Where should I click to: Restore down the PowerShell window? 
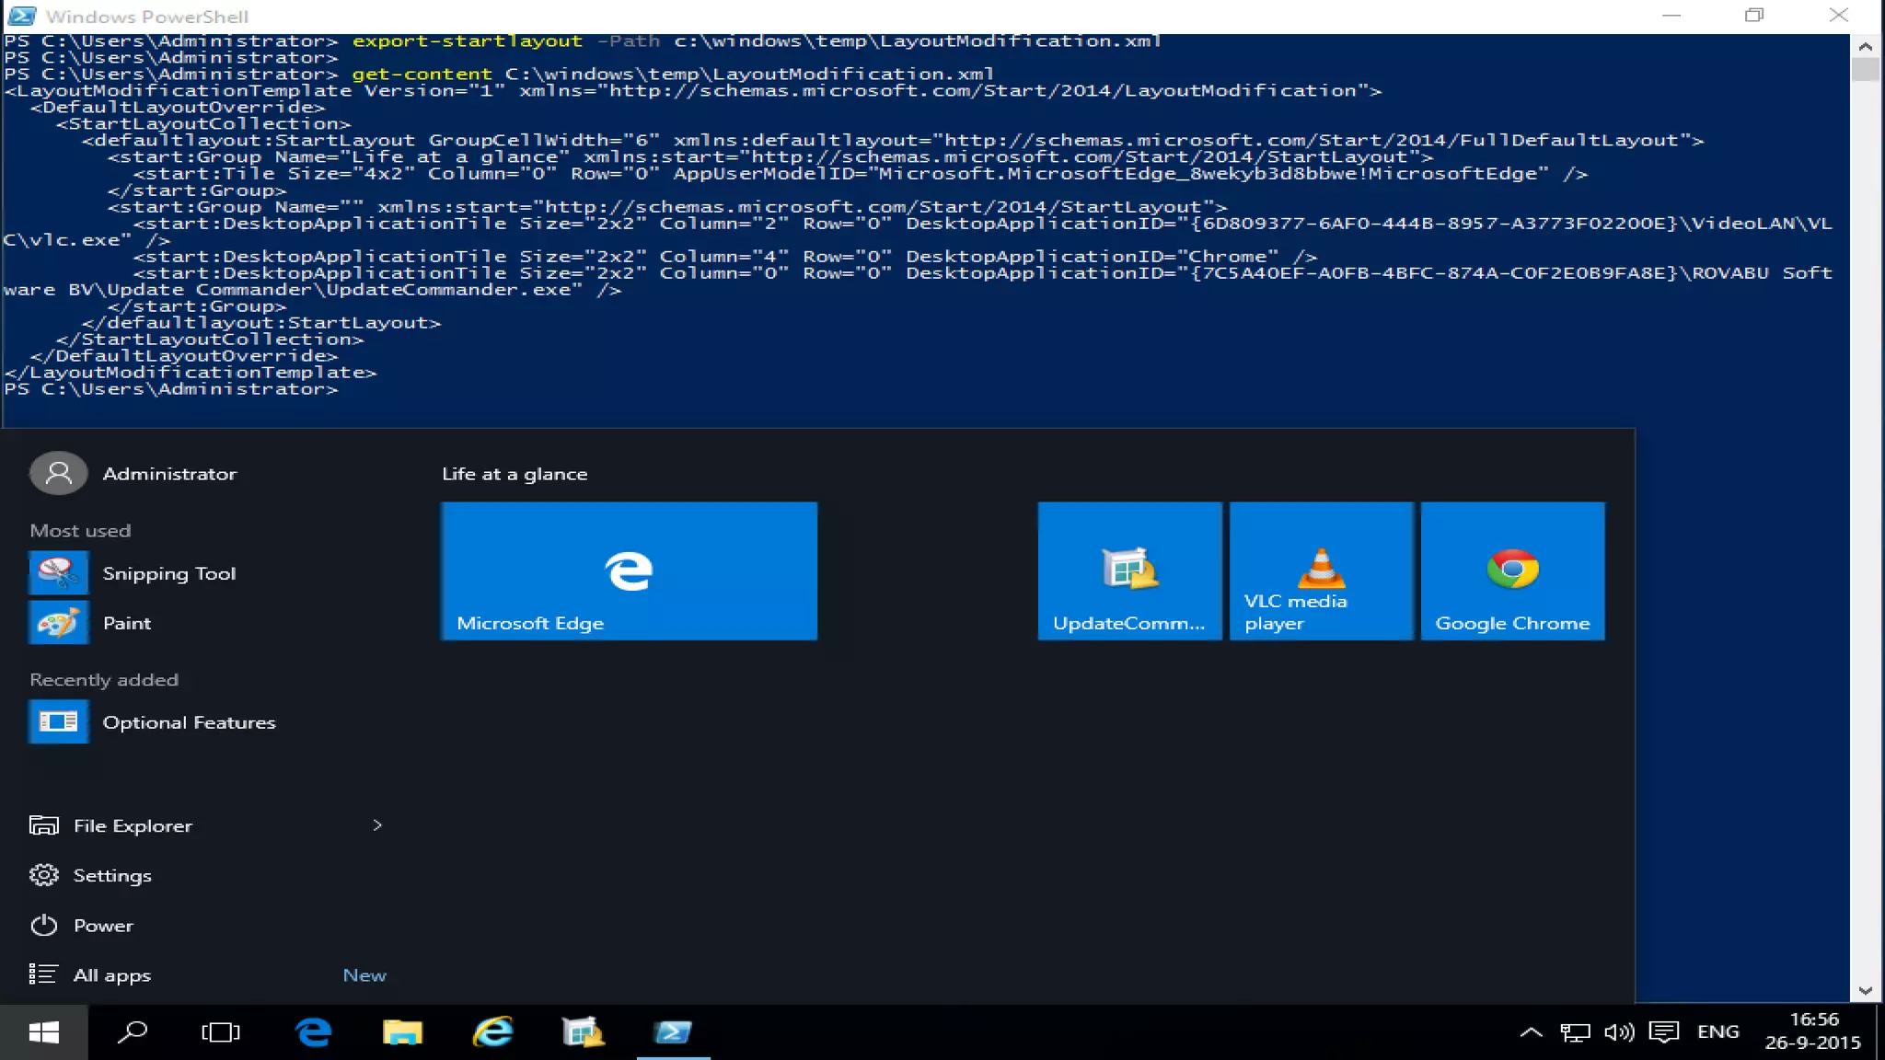pyautogui.click(x=1754, y=16)
